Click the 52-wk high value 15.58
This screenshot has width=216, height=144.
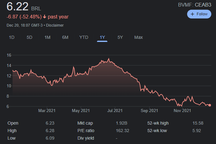(x=198, y=123)
